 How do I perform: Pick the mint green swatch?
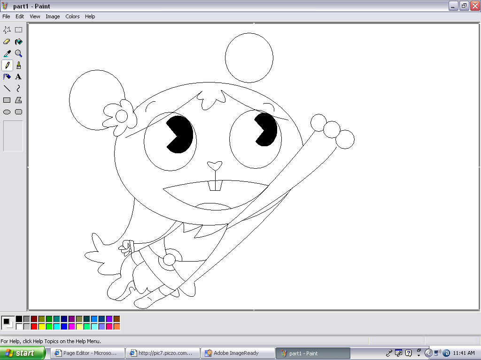[87, 327]
